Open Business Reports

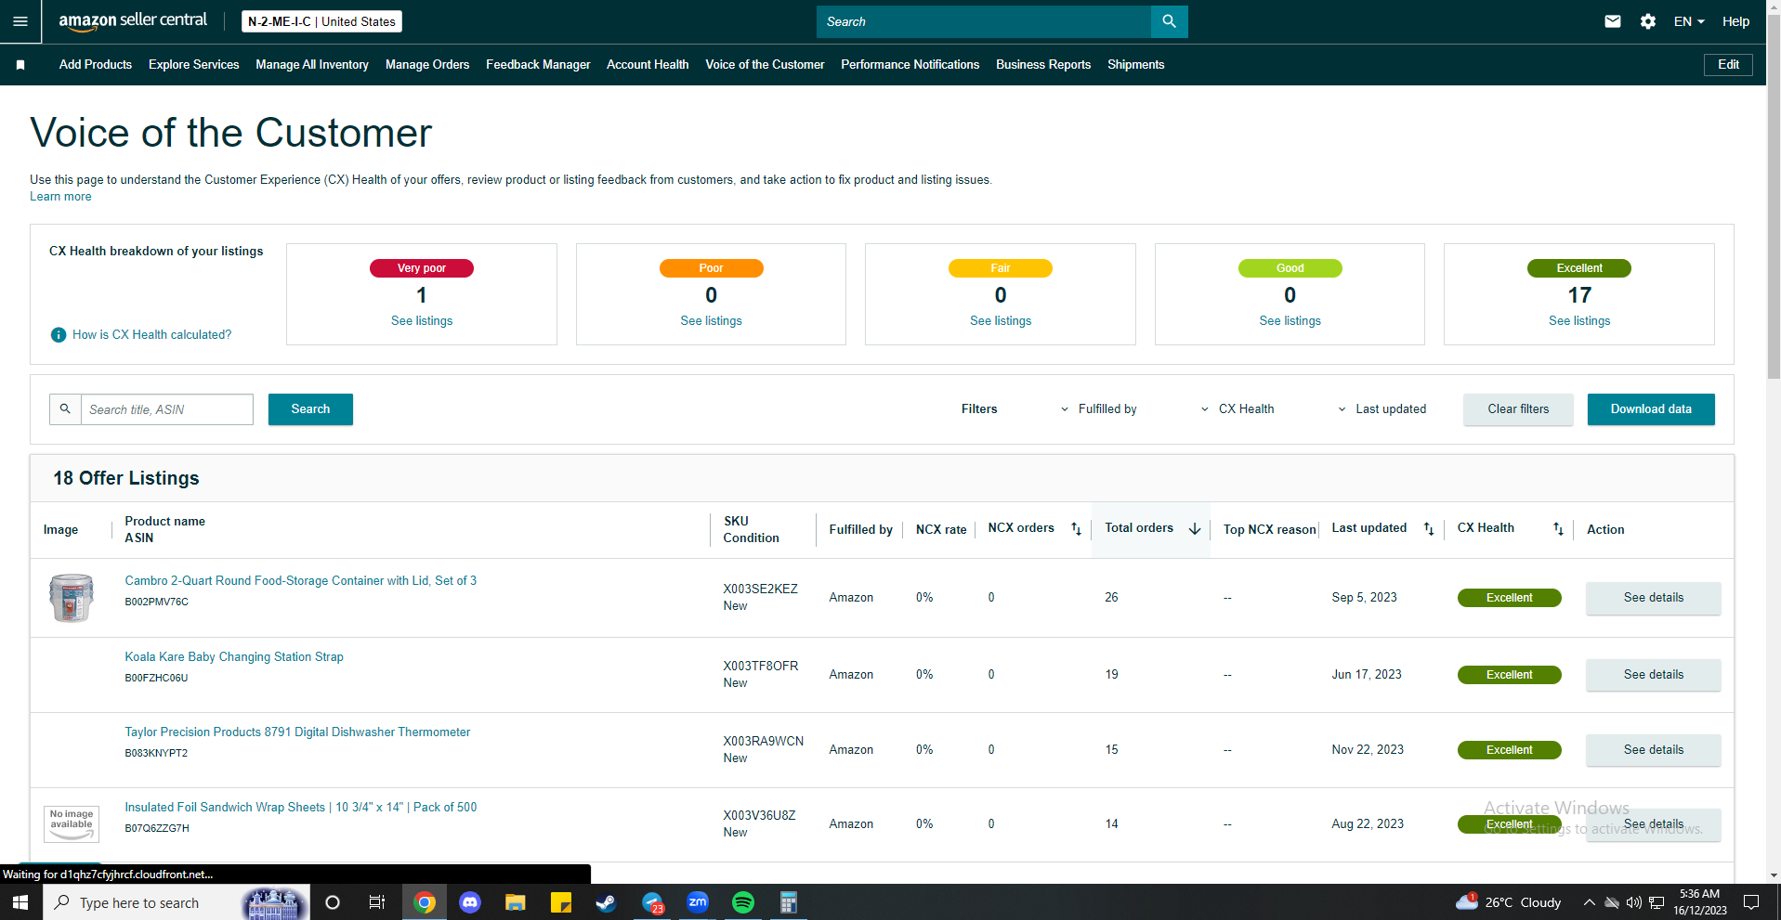coord(1043,65)
